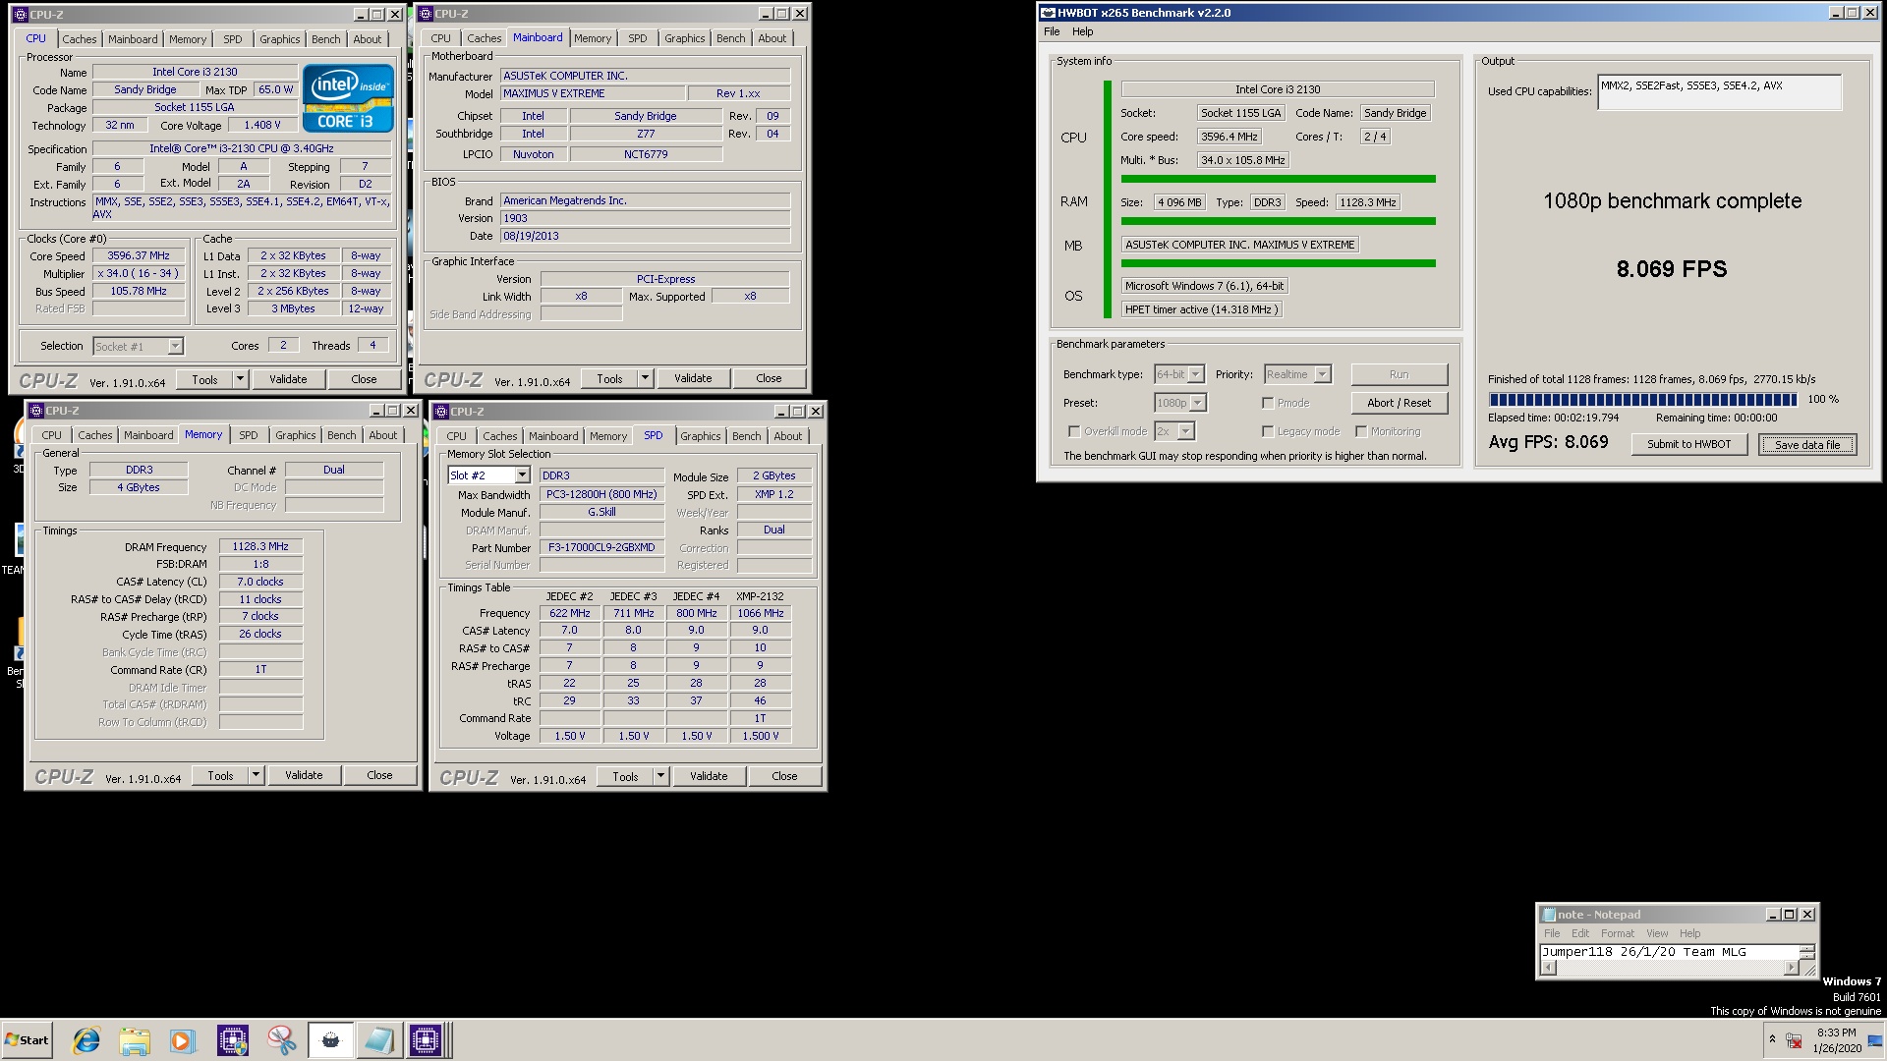Click Notepad scroll left arrow

[x=1549, y=968]
